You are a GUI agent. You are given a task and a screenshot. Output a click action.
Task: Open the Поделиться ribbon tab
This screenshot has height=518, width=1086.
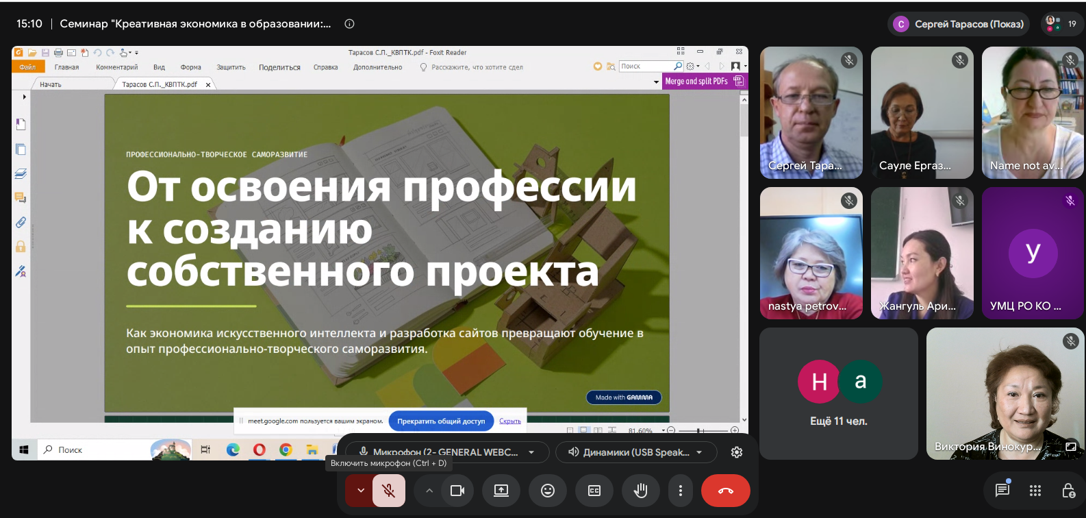(279, 67)
